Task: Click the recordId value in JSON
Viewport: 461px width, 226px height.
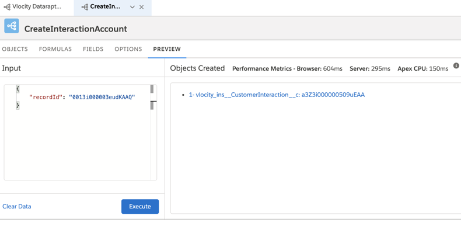Action: tap(102, 97)
